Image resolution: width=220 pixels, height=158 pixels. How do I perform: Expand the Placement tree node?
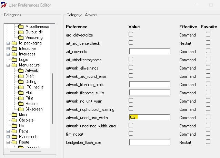tap(8, 137)
